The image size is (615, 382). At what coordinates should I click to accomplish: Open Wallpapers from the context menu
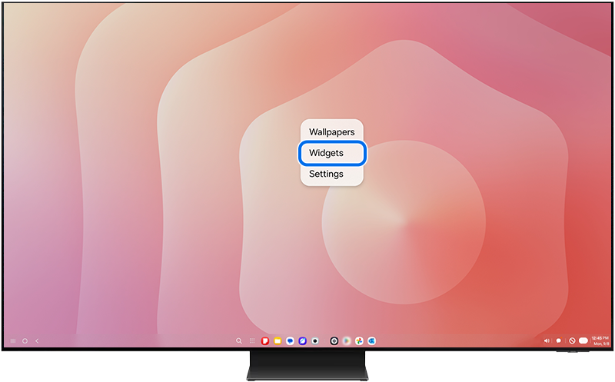(x=331, y=132)
